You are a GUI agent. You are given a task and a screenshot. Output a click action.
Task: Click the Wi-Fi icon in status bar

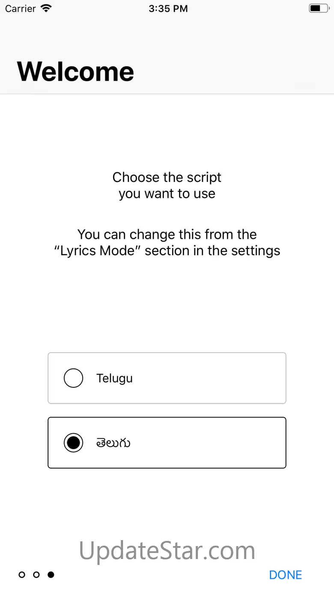coord(45,8)
